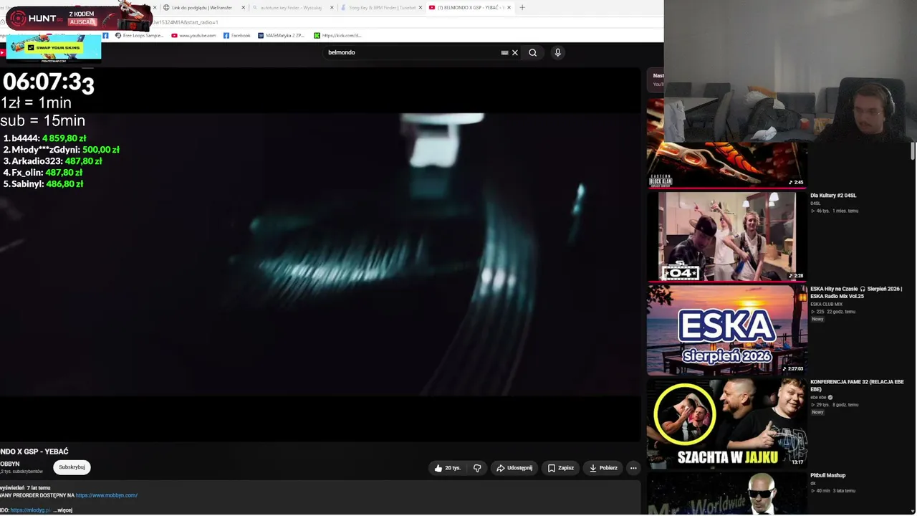Open the mlodyg.pl link in description

(x=30, y=510)
